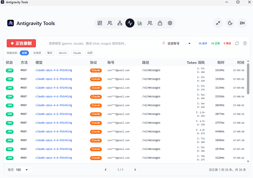Click the 36 正常 success counter
The width and height of the screenshot is (253, 178).
coord(215,43)
